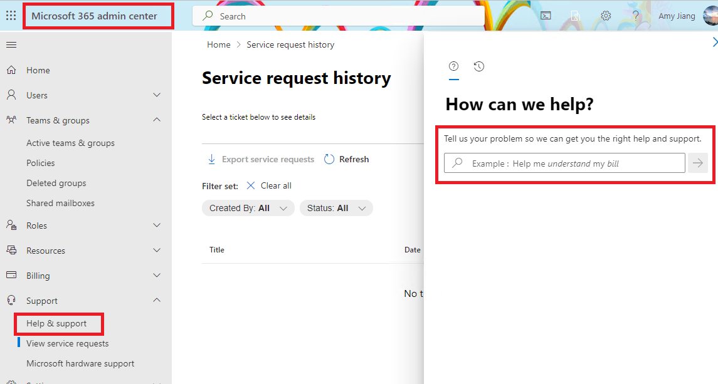Viewport: 718px width, 384px height.
Task: Open the Microsoft 365 app launcher grid
Action: point(10,14)
